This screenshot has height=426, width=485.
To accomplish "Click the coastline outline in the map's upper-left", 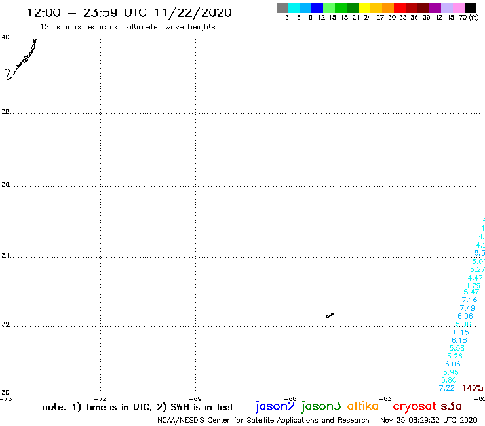I will pyautogui.click(x=21, y=60).
